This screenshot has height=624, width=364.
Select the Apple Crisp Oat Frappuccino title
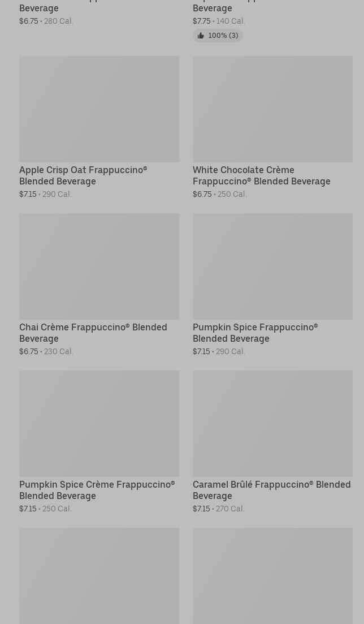tap(83, 175)
